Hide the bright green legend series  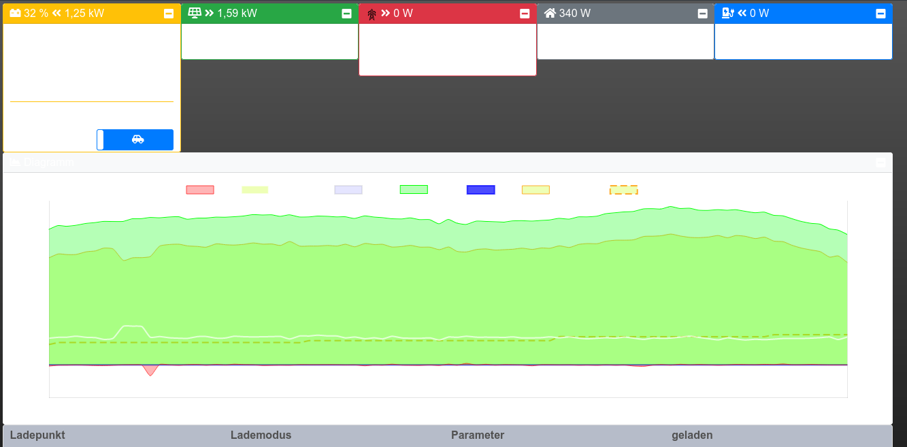[x=414, y=190]
